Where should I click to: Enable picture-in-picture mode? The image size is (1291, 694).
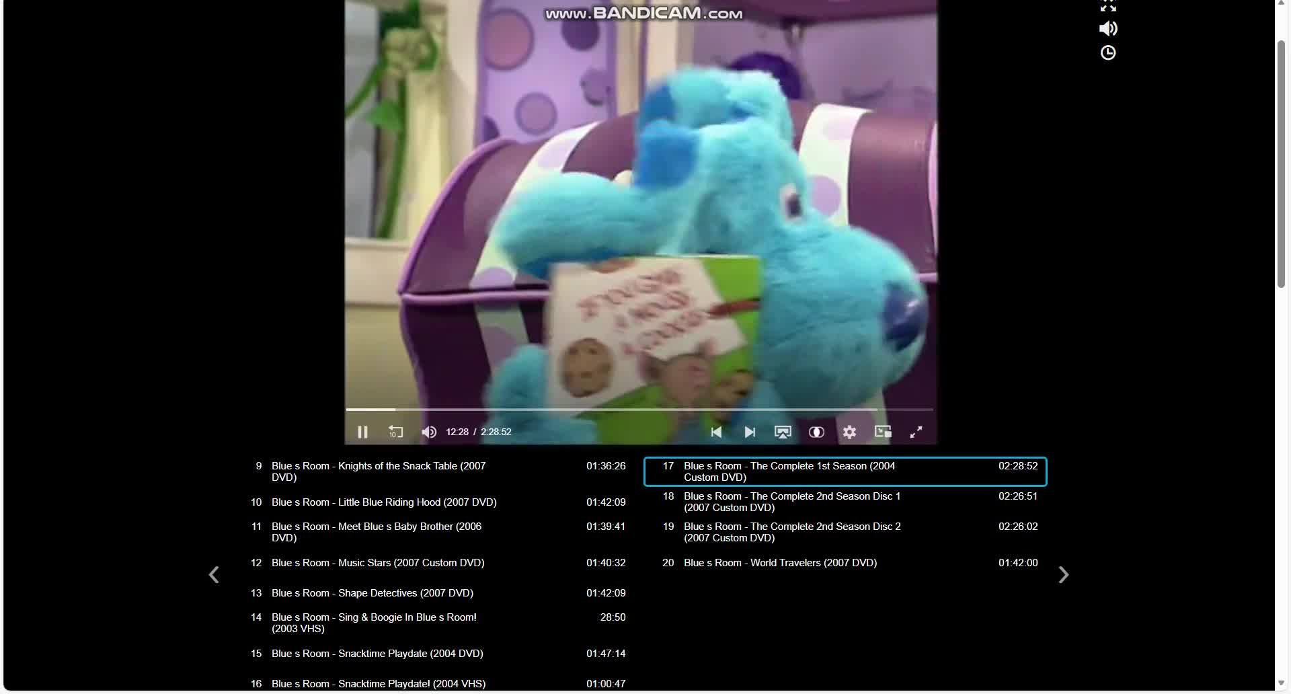pos(882,432)
